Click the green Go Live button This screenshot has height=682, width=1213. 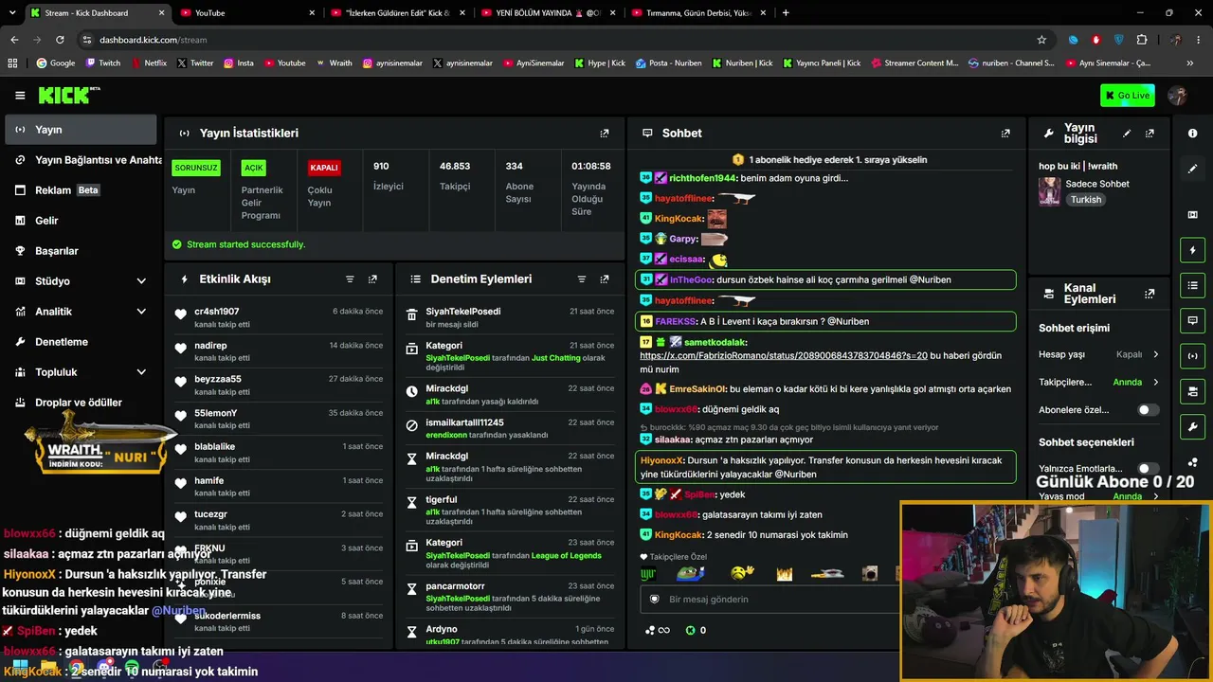pyautogui.click(x=1127, y=95)
